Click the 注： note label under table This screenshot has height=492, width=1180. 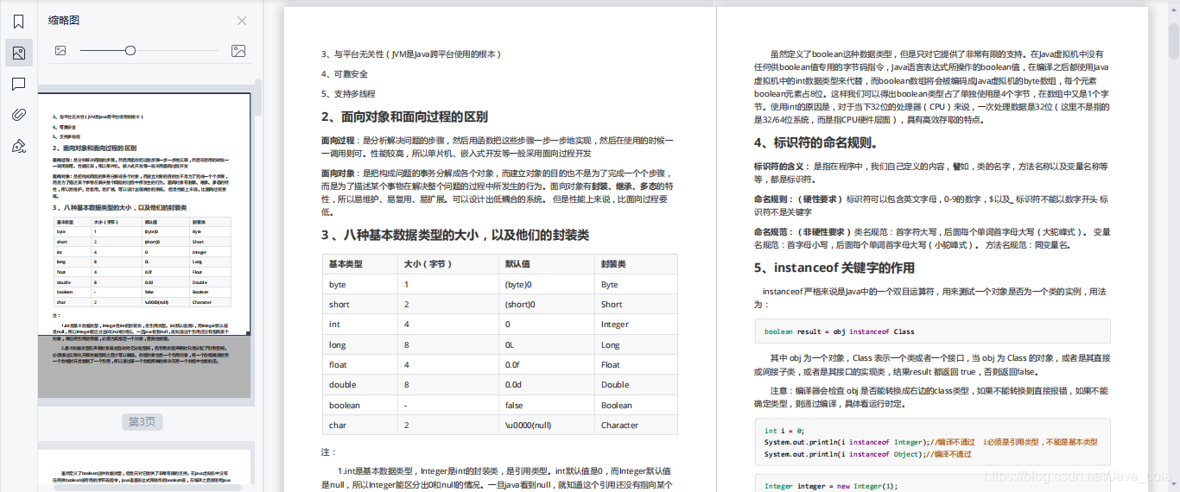pos(327,451)
